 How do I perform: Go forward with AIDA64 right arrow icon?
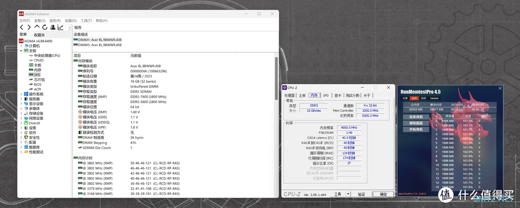click(x=29, y=27)
